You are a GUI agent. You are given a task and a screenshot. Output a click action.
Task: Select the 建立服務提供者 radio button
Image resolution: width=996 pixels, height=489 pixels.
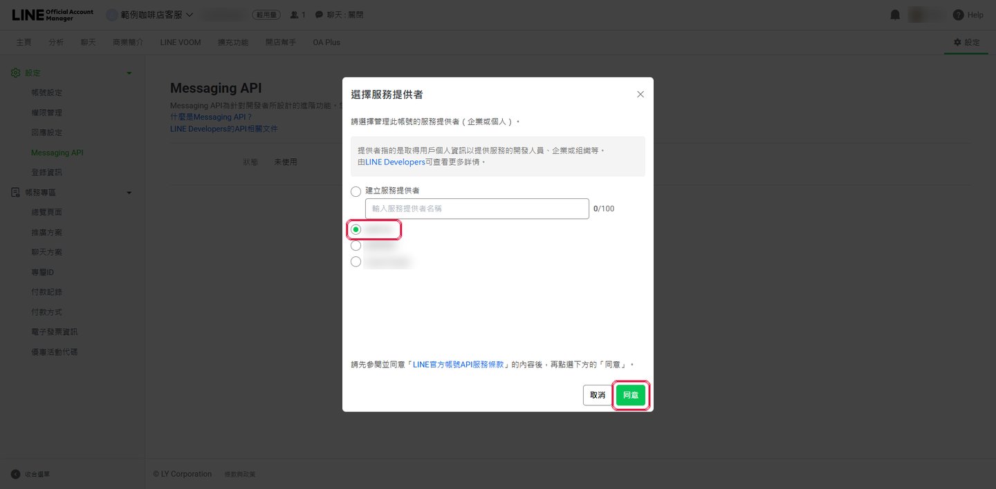(x=356, y=191)
